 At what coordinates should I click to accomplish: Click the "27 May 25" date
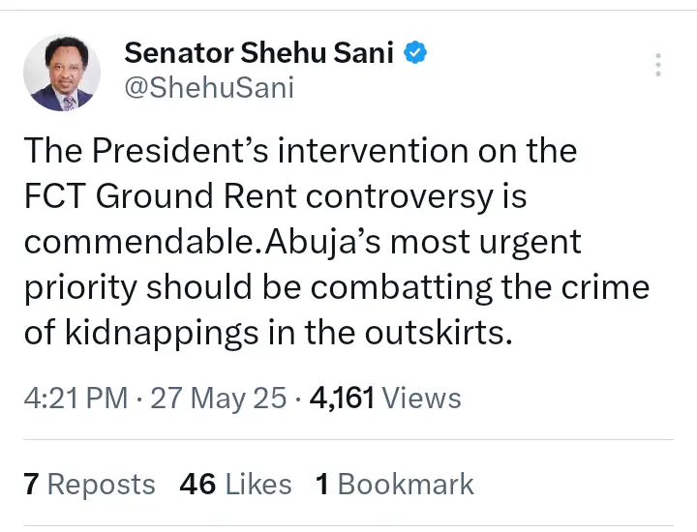point(218,398)
